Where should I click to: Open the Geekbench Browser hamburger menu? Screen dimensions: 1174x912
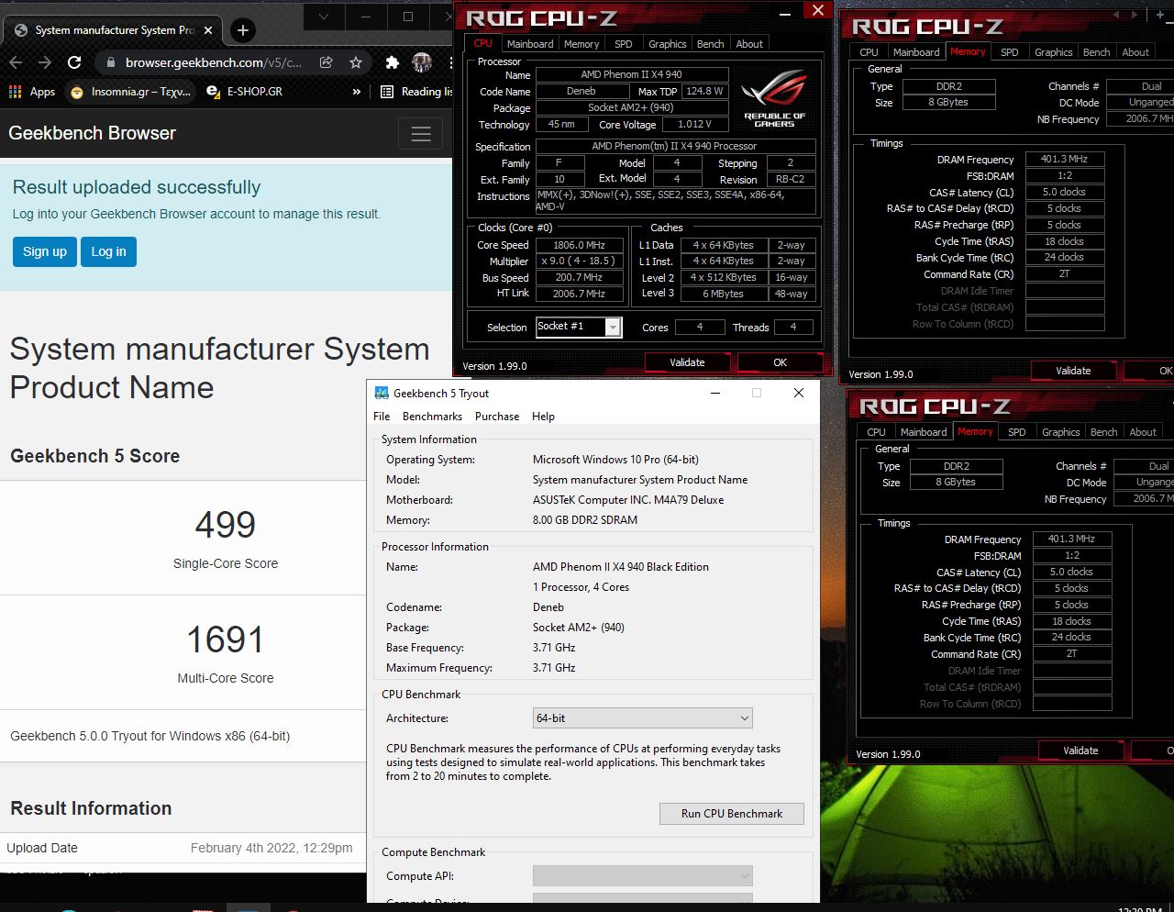click(421, 134)
